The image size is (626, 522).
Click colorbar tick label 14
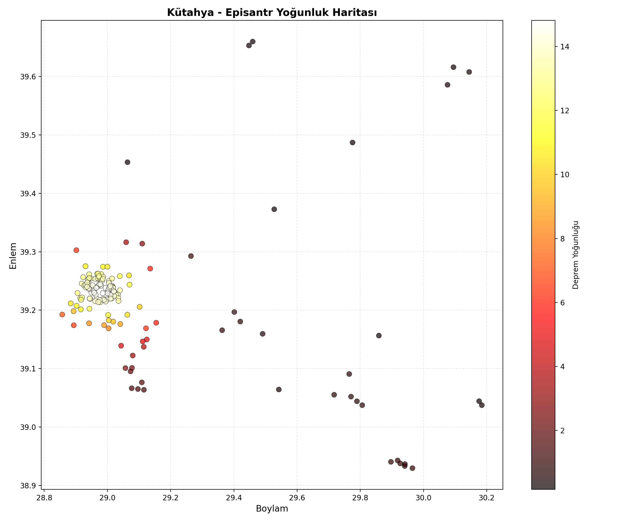[565, 47]
